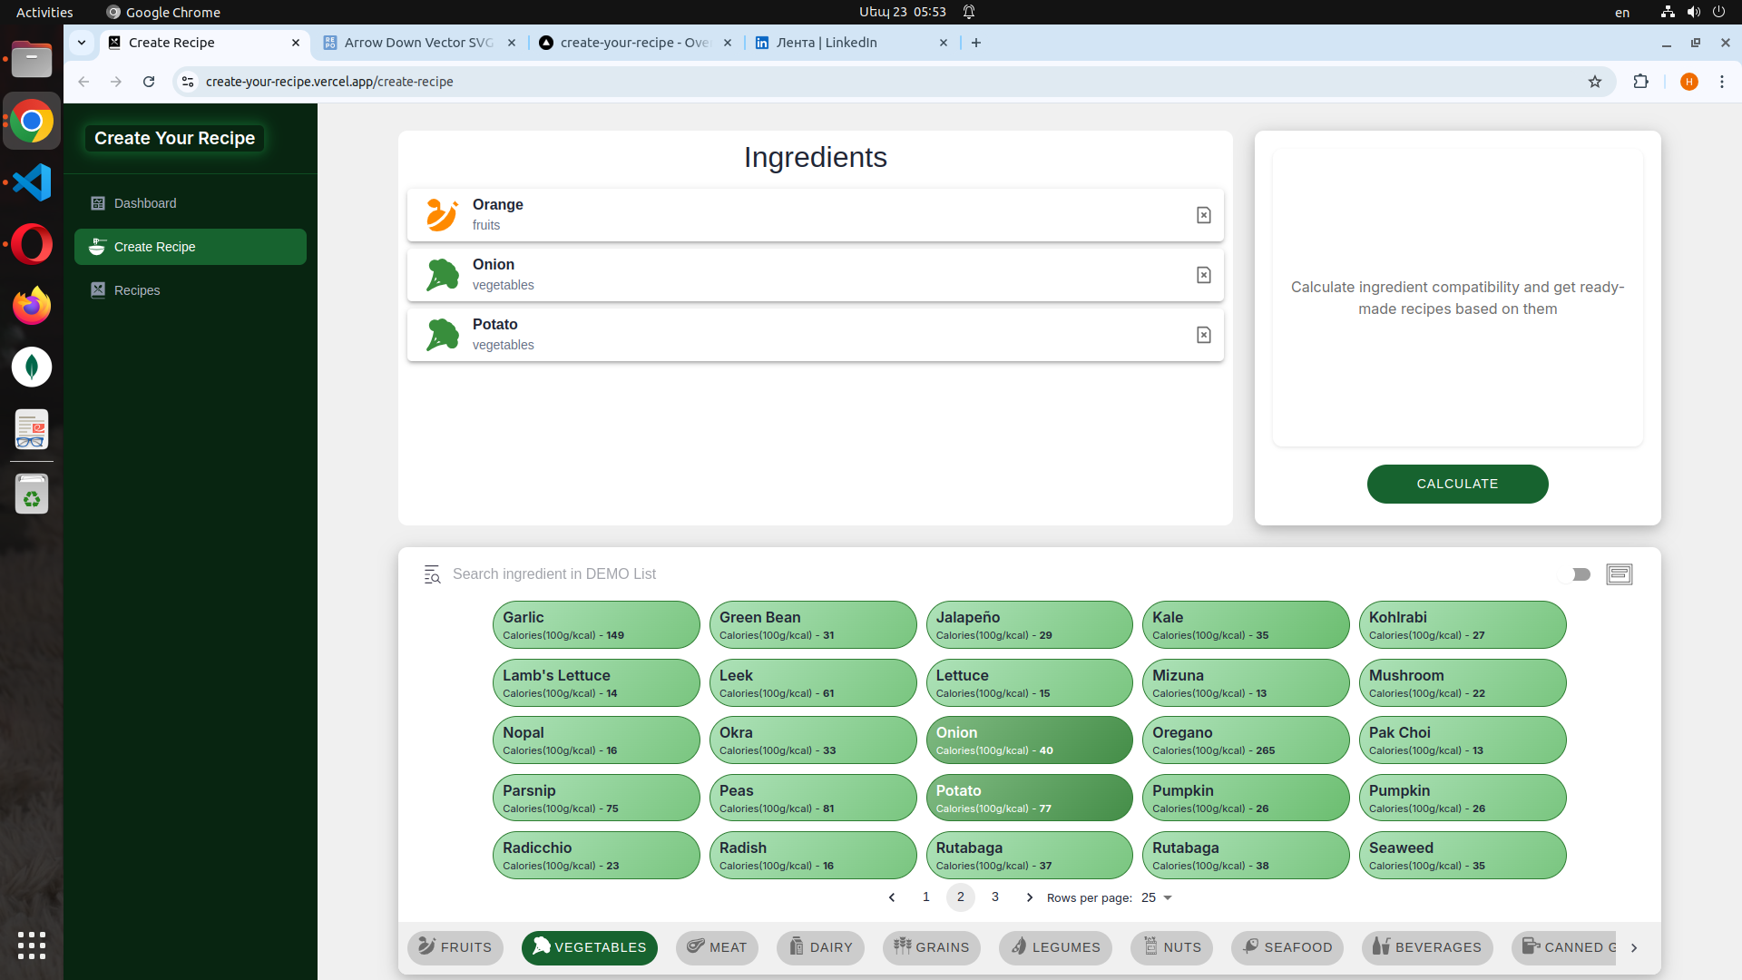Deselect the highlighted Onion ingredient chip

click(x=1029, y=740)
